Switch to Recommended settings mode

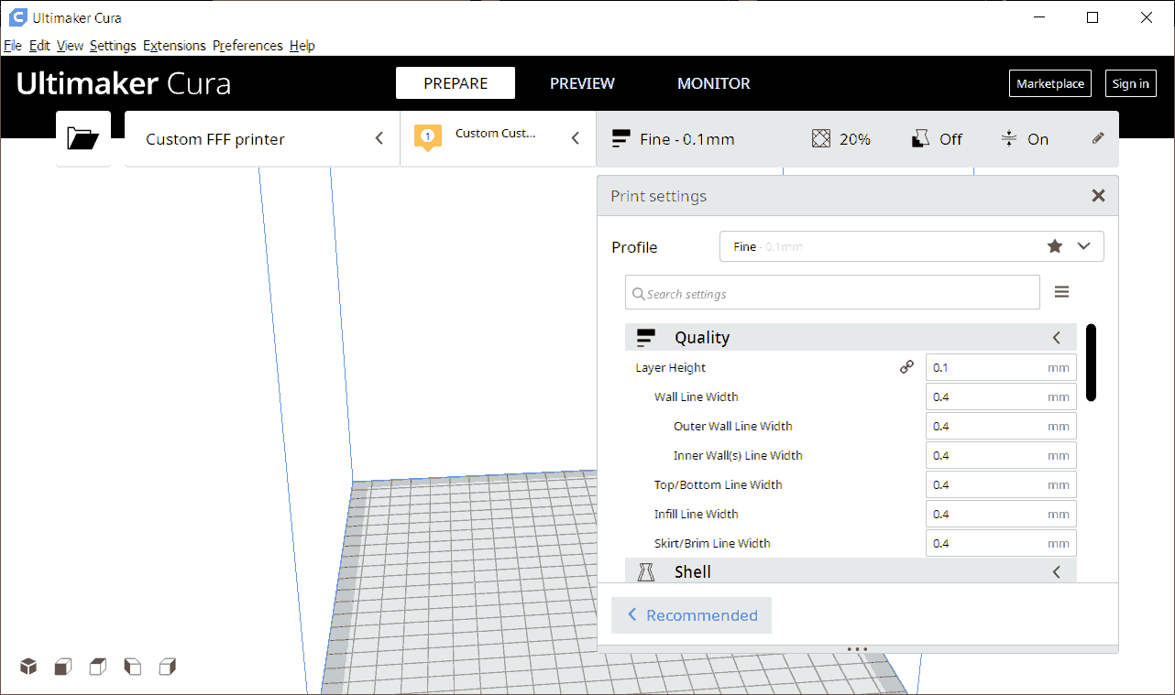click(692, 615)
